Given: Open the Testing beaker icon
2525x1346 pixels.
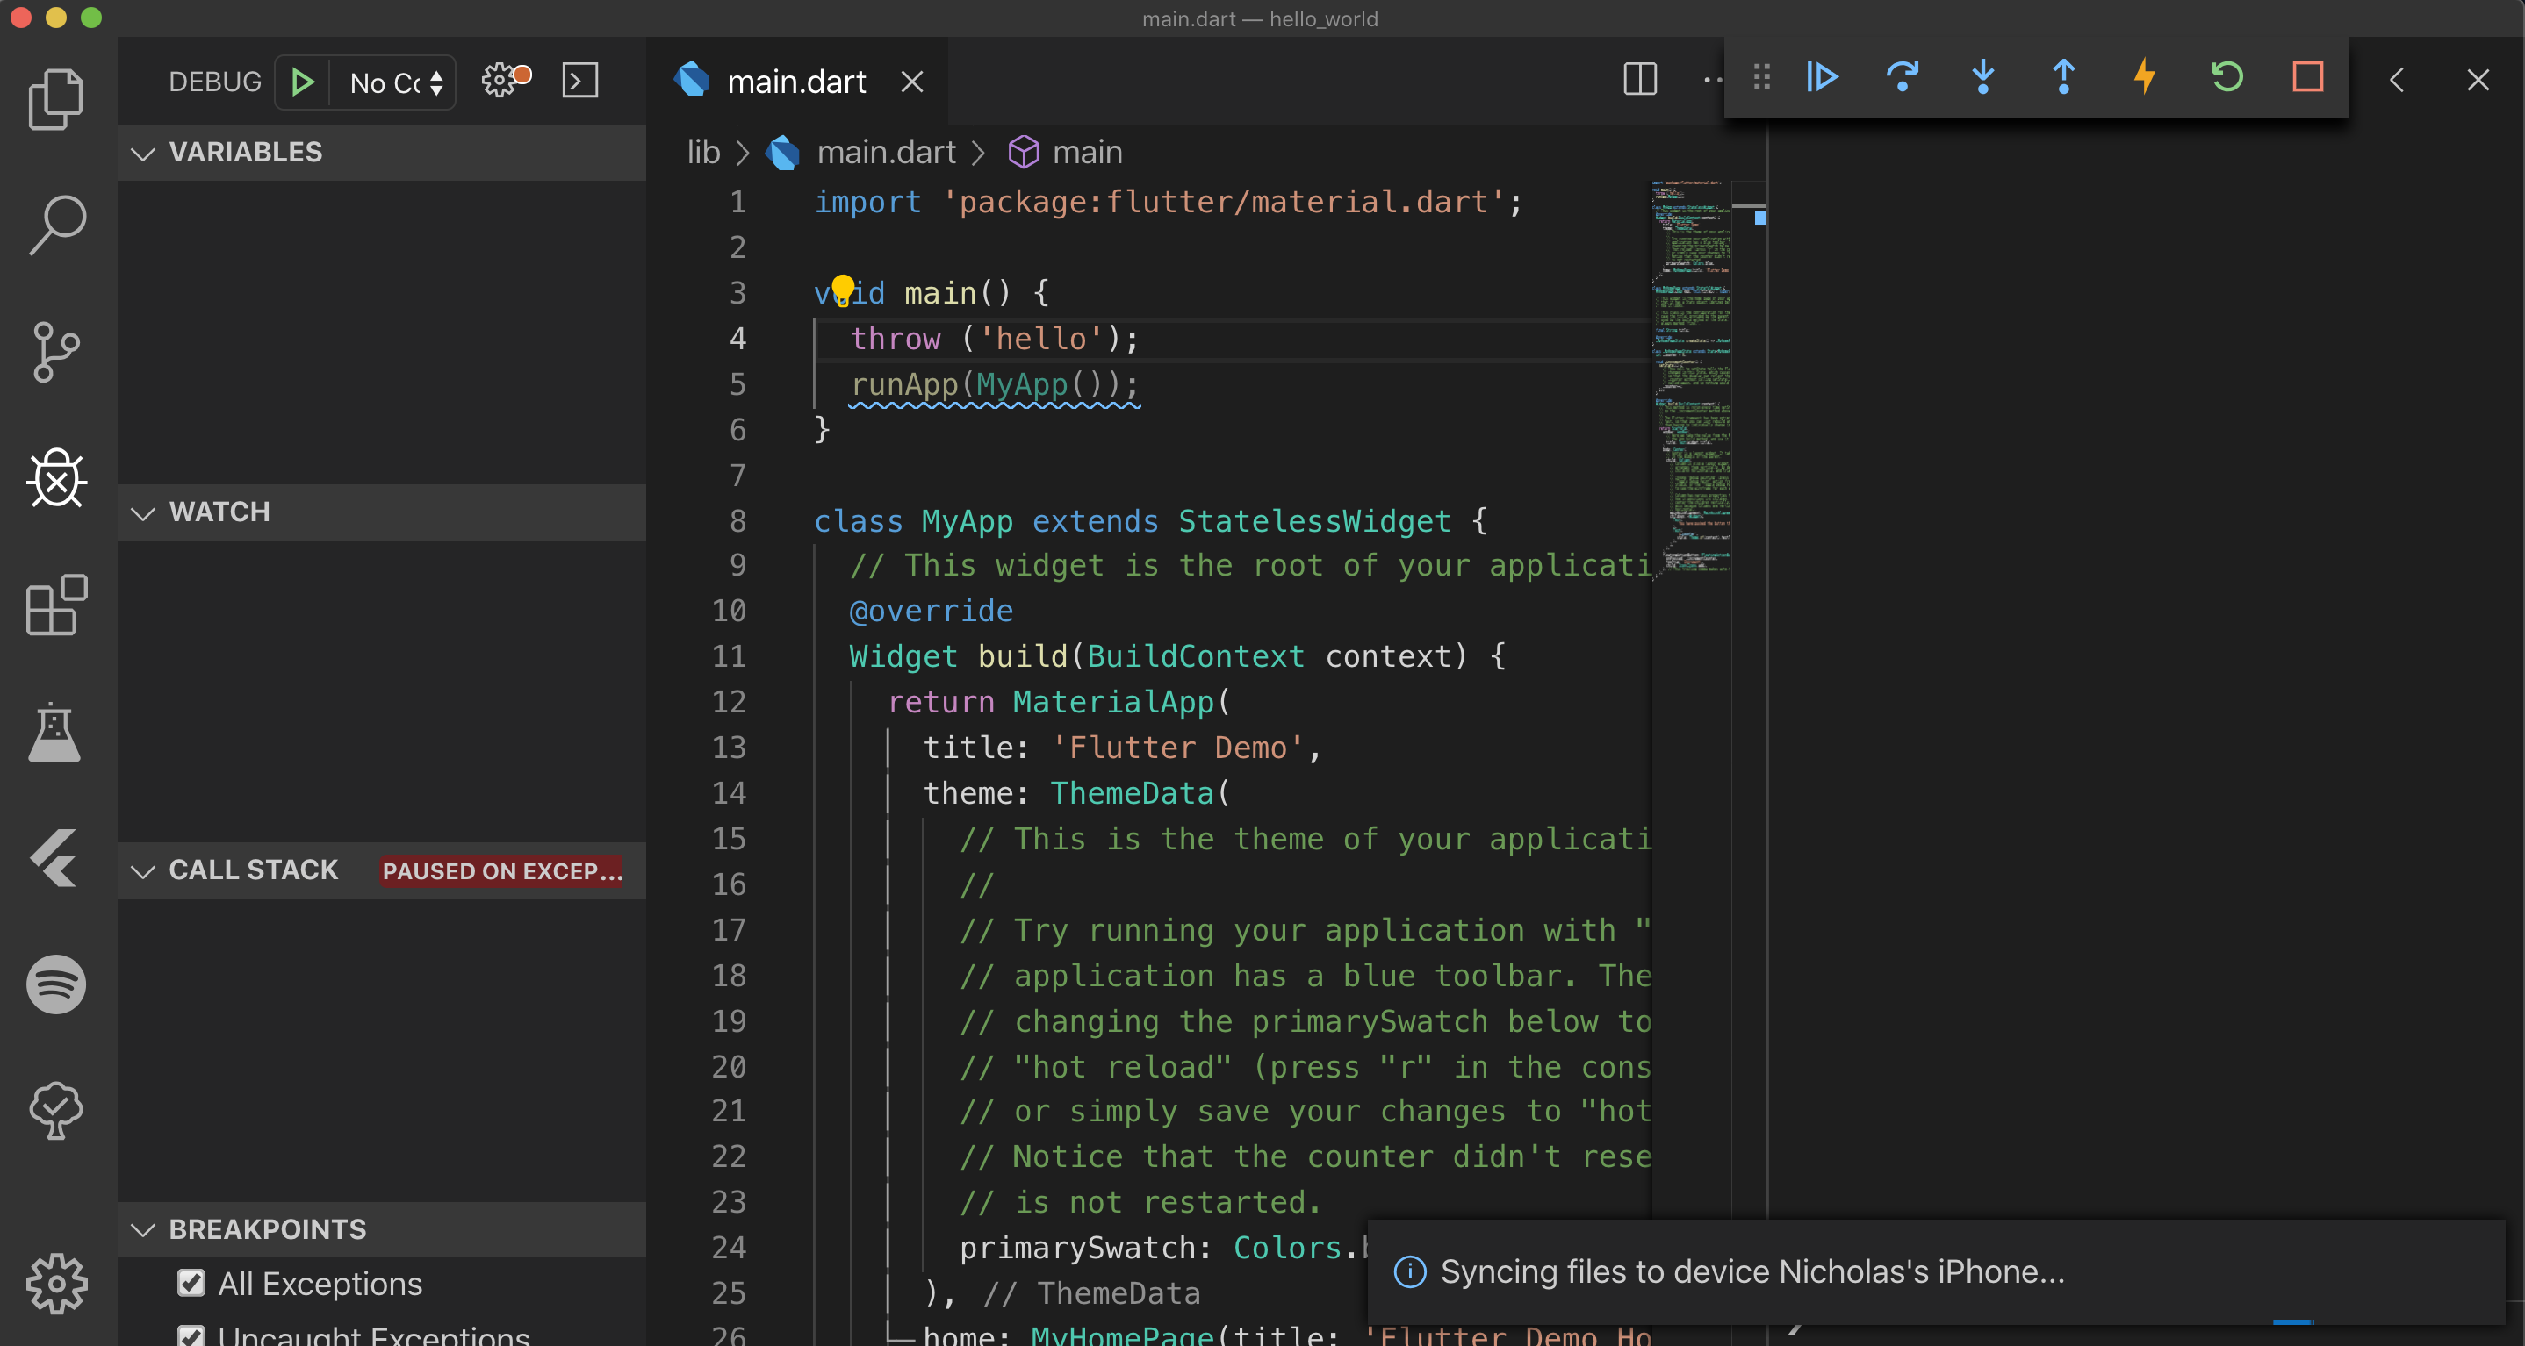Looking at the screenshot, I should click(x=56, y=733).
